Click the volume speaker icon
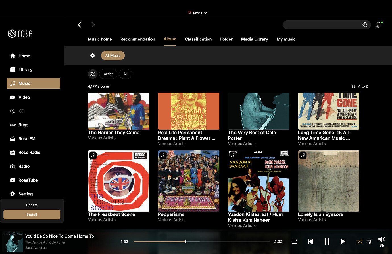Viewport: 392px width, 254px height. pyautogui.click(x=382, y=239)
